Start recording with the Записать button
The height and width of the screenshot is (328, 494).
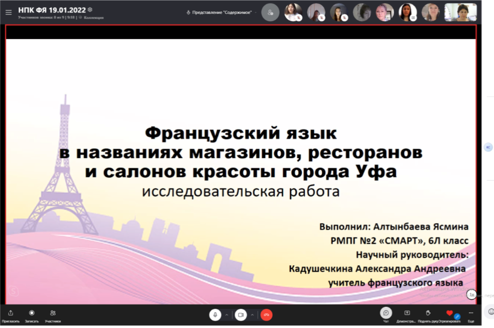pyautogui.click(x=31, y=315)
